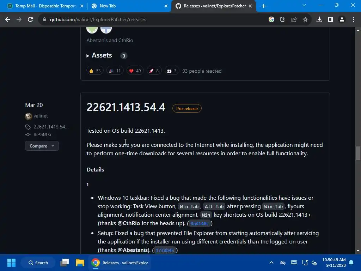Share this page icon

pyautogui.click(x=294, y=20)
